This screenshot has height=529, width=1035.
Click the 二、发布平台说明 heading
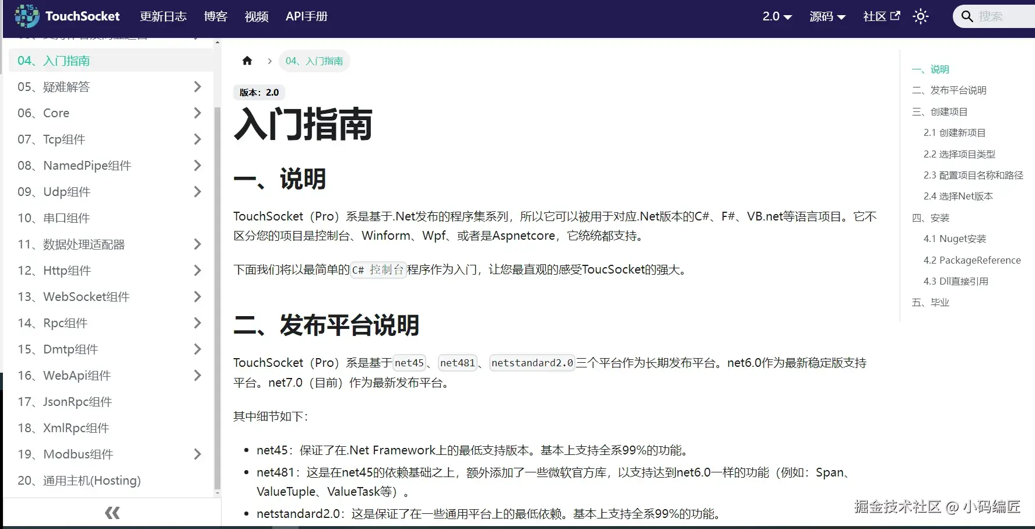[x=327, y=325]
